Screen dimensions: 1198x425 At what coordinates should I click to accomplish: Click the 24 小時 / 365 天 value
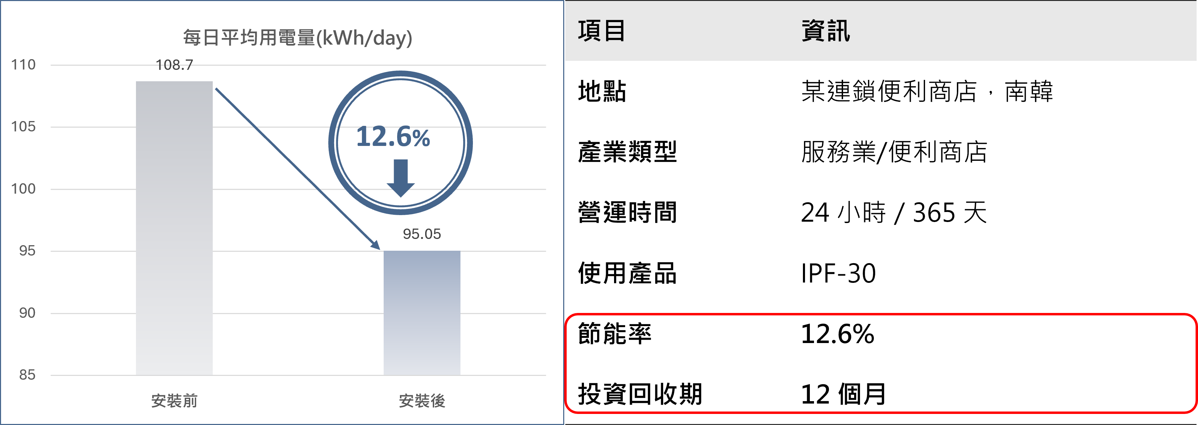(893, 212)
